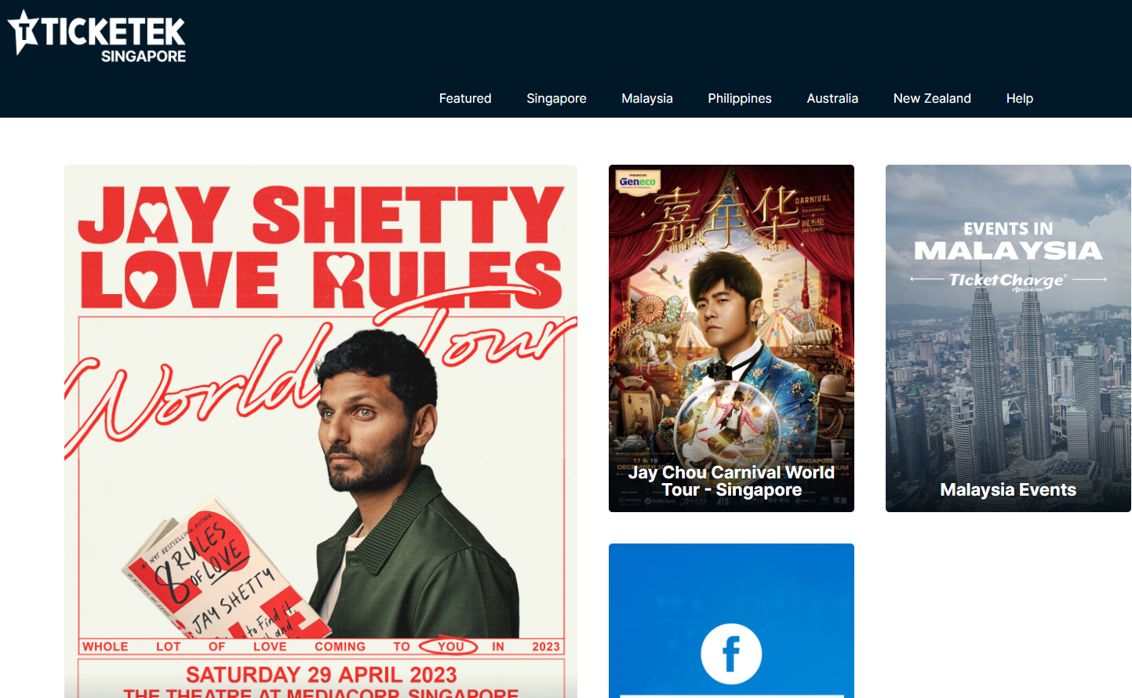Click the Ticketek Singapore logo
The height and width of the screenshot is (698, 1132).
pyautogui.click(x=97, y=36)
